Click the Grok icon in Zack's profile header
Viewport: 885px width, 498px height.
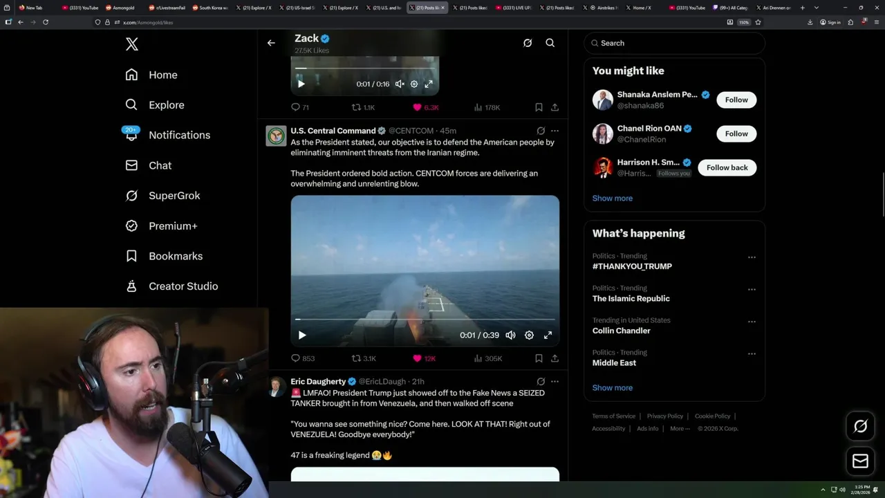pyautogui.click(x=528, y=43)
